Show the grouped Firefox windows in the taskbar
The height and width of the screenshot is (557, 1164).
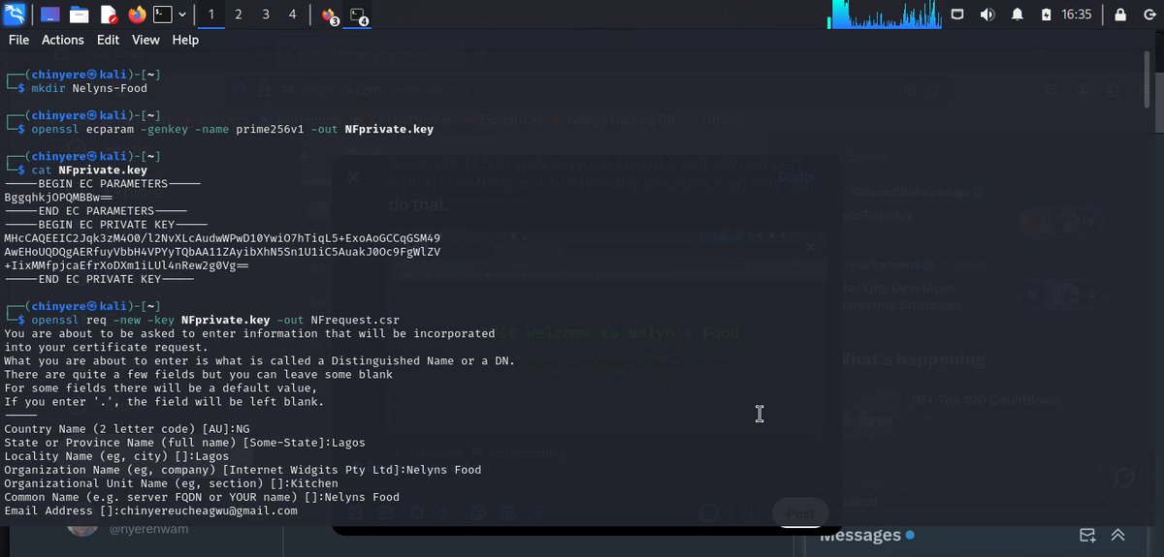[330, 15]
